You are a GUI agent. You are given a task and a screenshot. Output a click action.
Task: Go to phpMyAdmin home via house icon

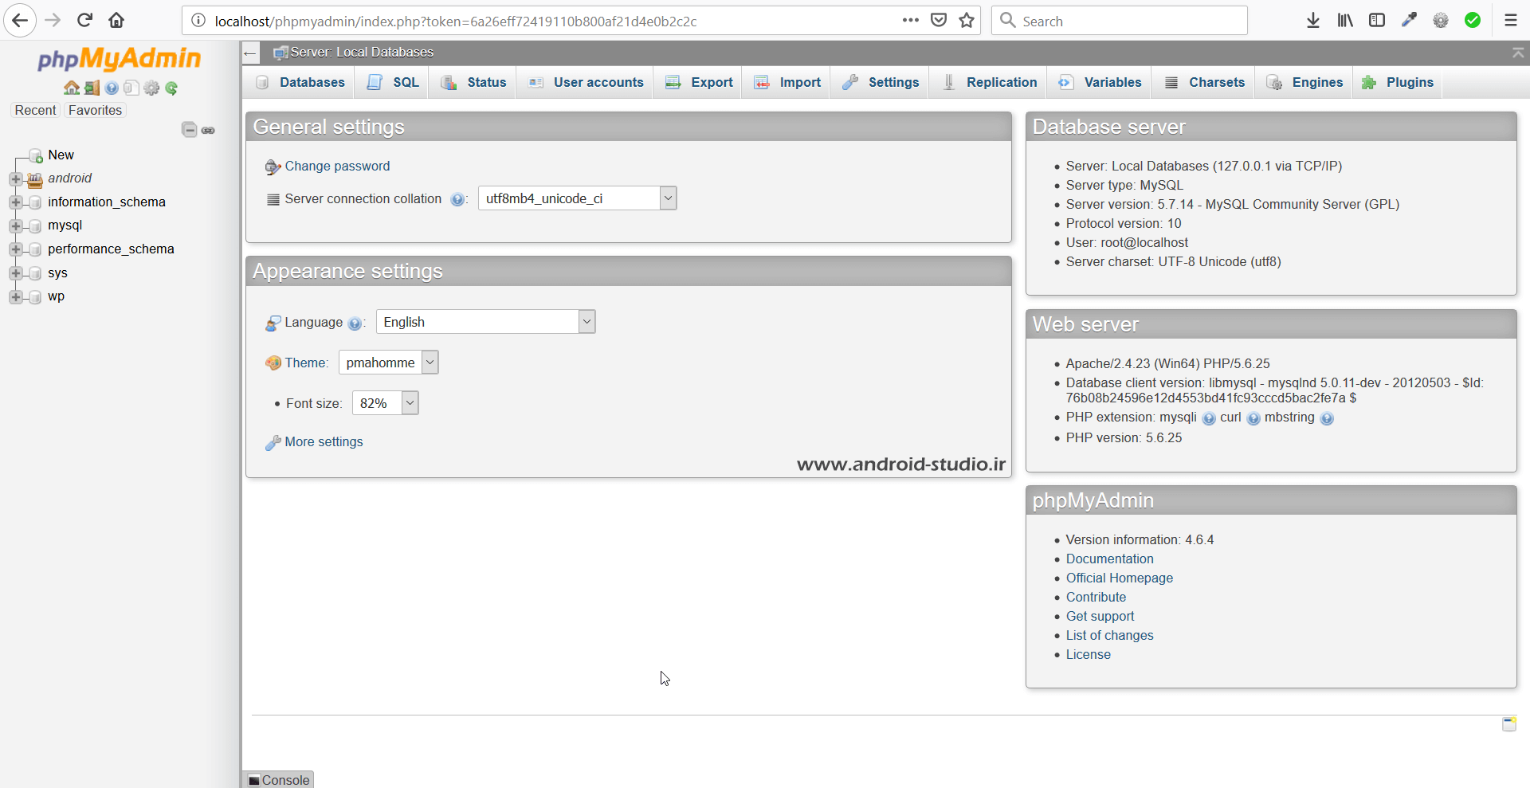pos(72,88)
